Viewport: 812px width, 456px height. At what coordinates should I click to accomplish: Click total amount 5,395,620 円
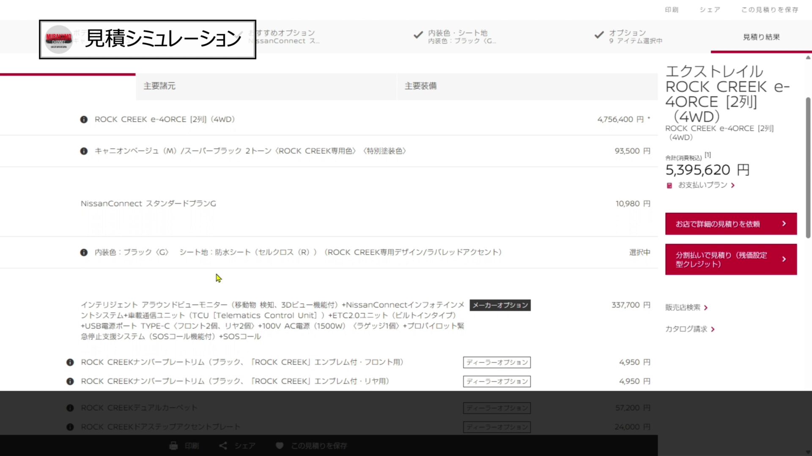[x=708, y=170]
